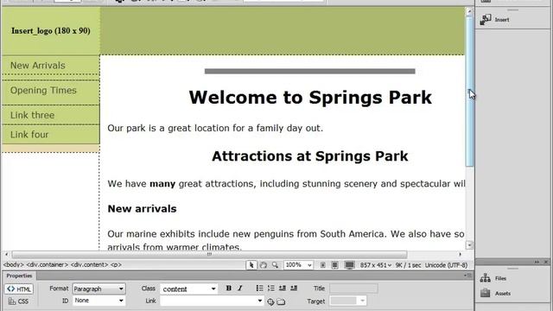This screenshot has height=311, width=553.
Task: Click the Title input field
Action: point(353,289)
